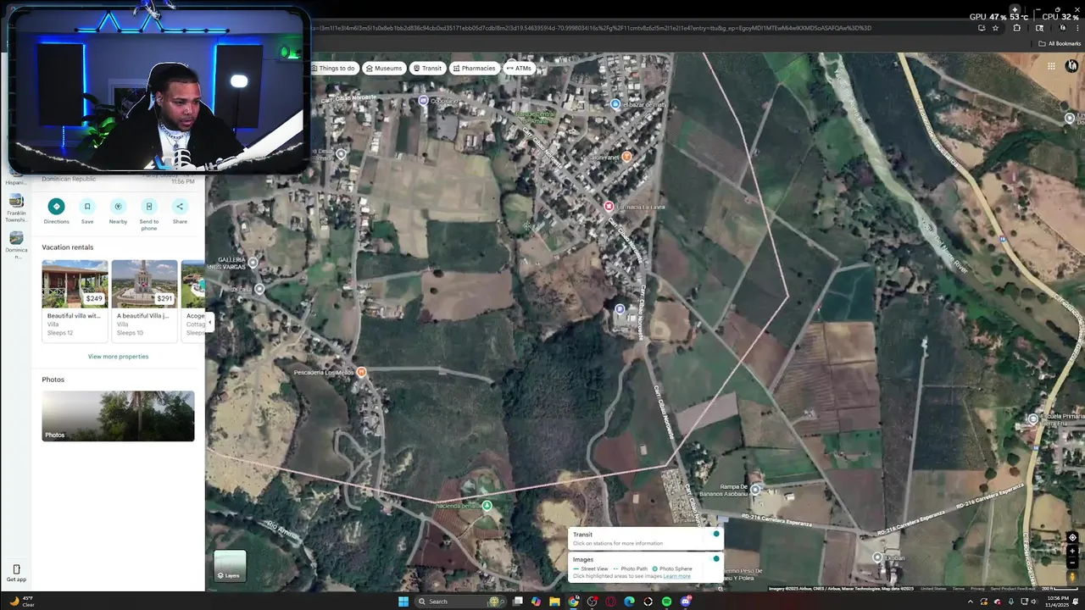Viewport: 1085px width, 610px height.
Task: View more vacation rental properties
Action: coord(118,357)
